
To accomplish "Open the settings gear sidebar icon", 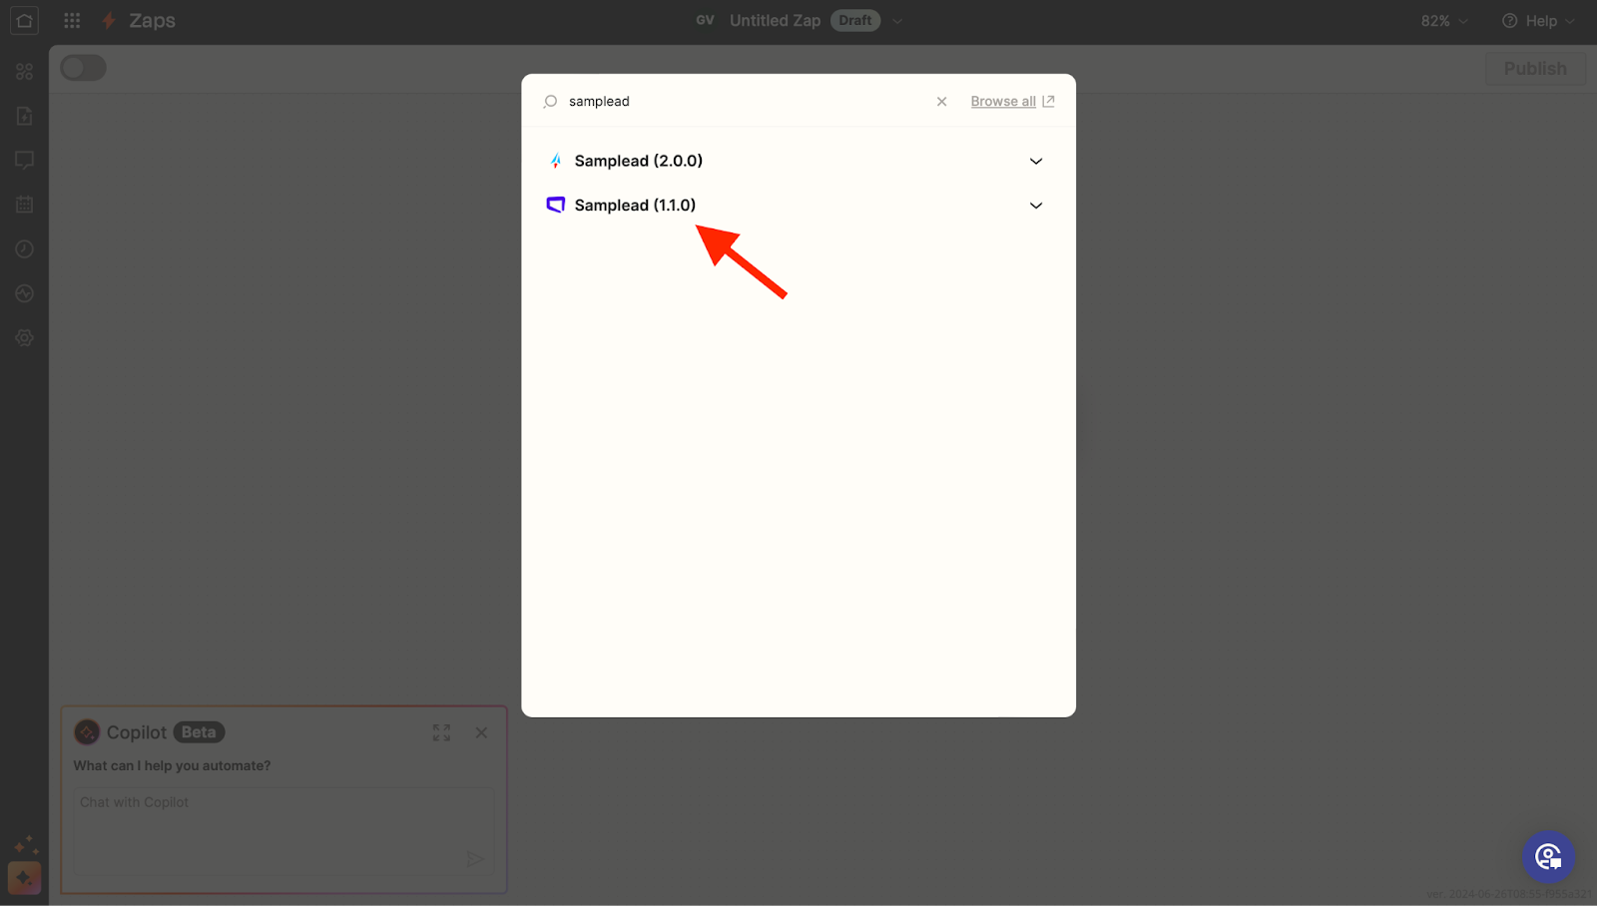I will [x=24, y=337].
